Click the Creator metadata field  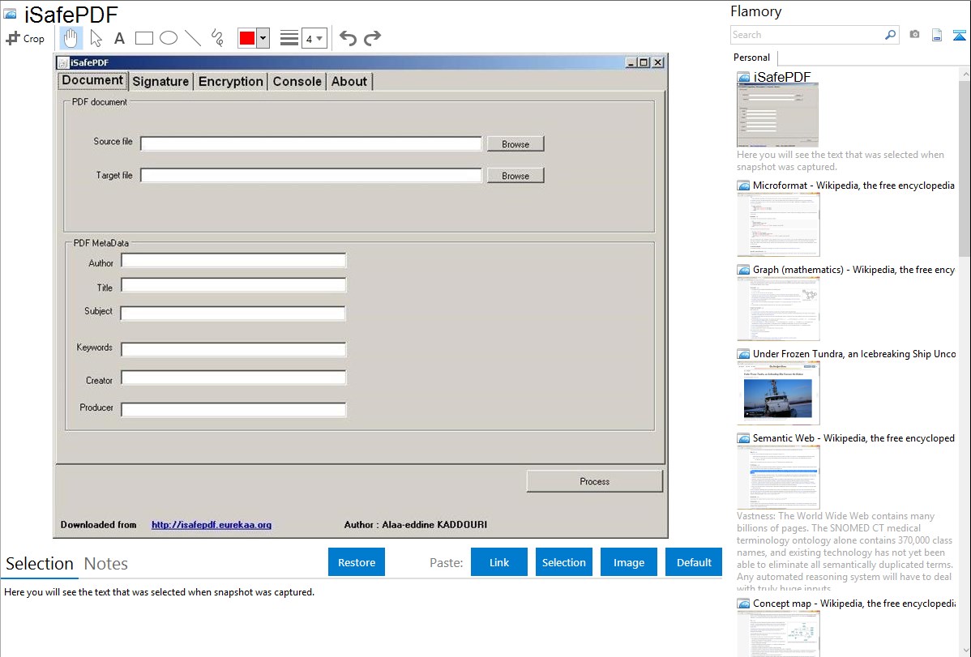point(233,378)
